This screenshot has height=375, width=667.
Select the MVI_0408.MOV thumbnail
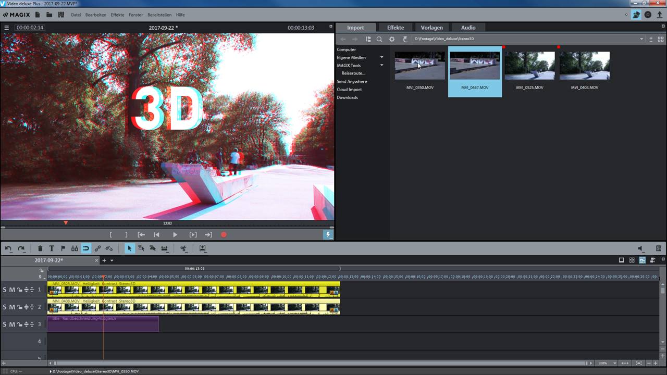click(x=585, y=66)
